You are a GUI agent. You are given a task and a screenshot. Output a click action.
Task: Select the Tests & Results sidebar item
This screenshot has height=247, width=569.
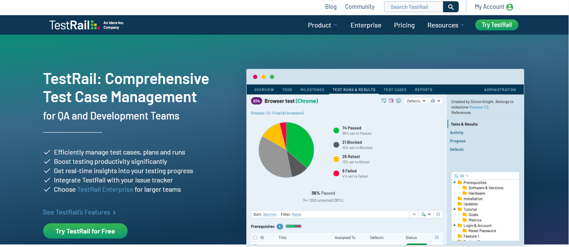coord(464,124)
